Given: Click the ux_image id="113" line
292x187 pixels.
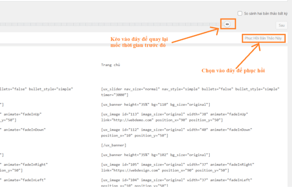Looking at the screenshot, I should [x=175, y=117].
